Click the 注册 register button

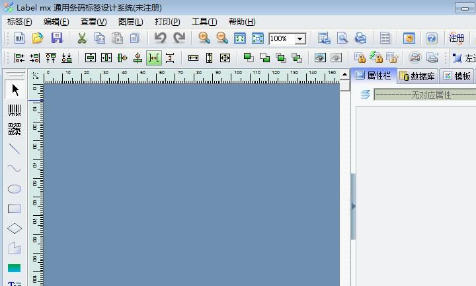(456, 38)
